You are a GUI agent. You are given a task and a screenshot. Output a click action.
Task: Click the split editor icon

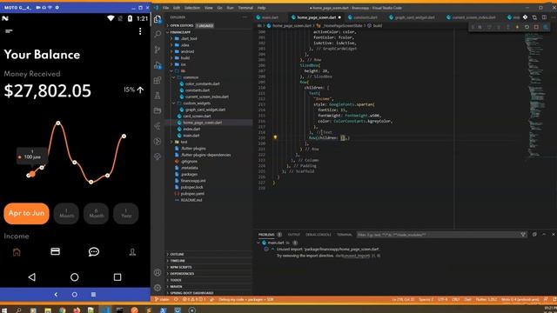click(x=544, y=17)
